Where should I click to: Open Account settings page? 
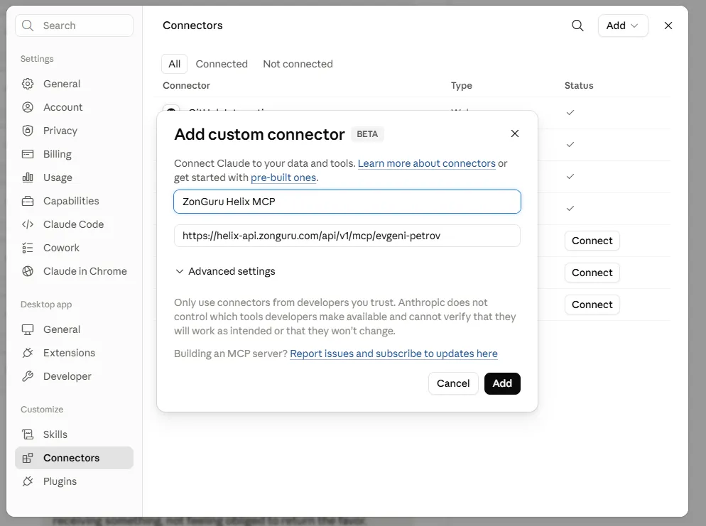[75, 107]
